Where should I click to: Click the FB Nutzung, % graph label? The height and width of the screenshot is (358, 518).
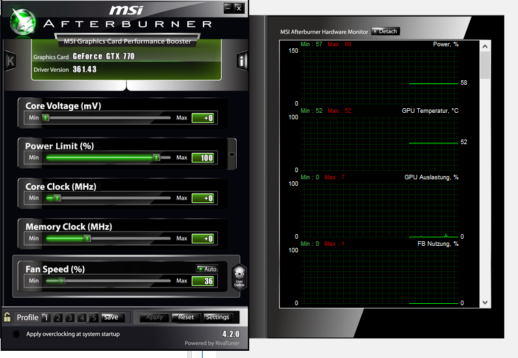tap(438, 244)
